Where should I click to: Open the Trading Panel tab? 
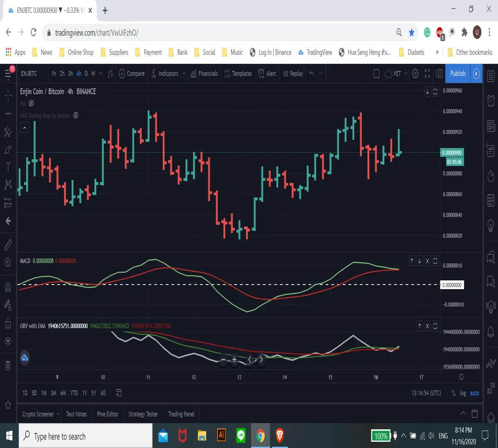pyautogui.click(x=181, y=414)
